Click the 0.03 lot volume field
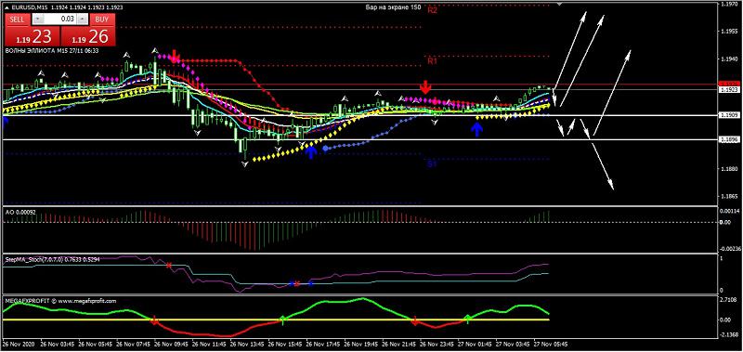This screenshot has width=743, height=352. (60, 20)
